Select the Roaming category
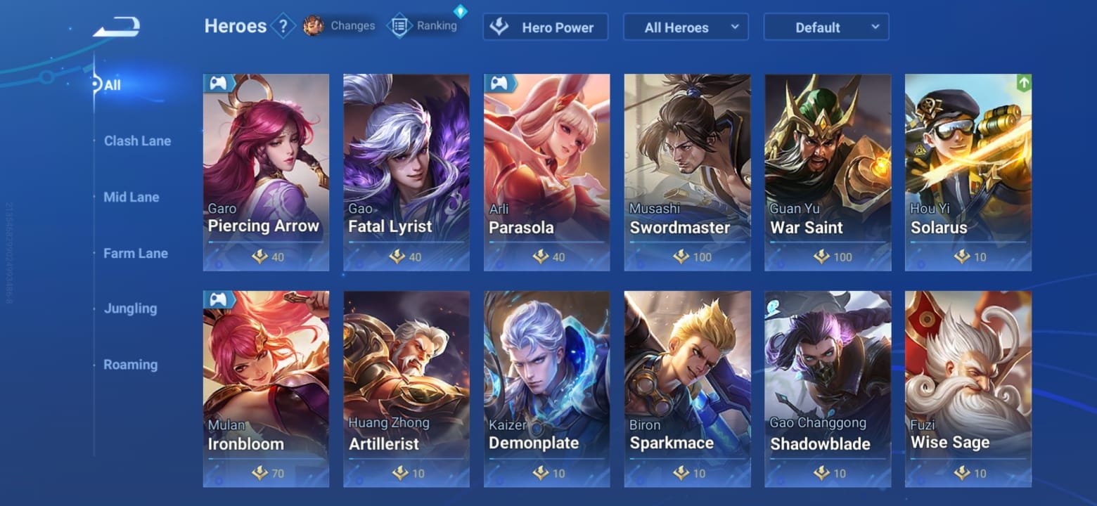Viewport: 1097px width, 506px height. tap(130, 365)
